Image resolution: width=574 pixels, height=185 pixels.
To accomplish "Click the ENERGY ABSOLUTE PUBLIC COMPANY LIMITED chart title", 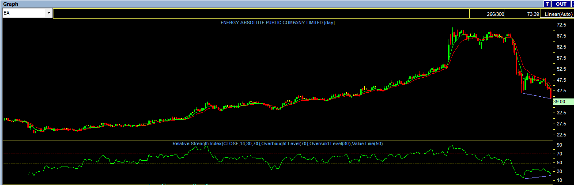I will pyautogui.click(x=277, y=23).
